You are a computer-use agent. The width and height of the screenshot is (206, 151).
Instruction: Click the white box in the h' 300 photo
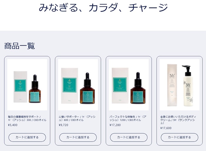[x=20, y=87]
